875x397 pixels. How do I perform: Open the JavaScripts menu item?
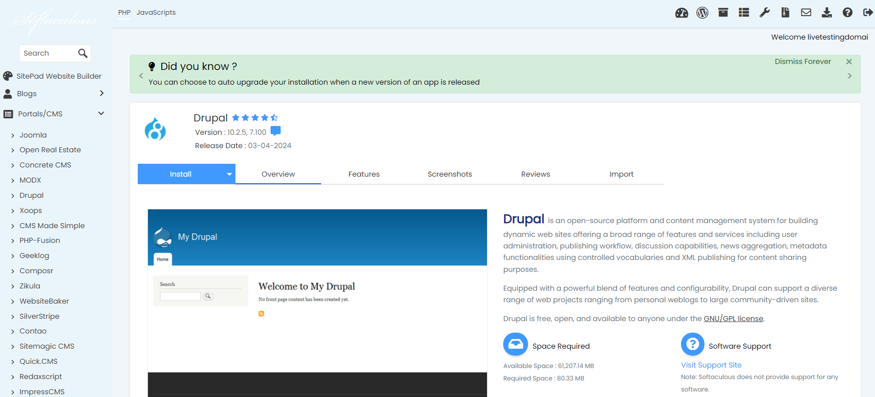coord(156,12)
